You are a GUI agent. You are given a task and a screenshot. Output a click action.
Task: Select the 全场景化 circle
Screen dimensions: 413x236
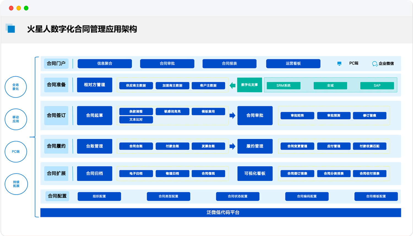16,87
